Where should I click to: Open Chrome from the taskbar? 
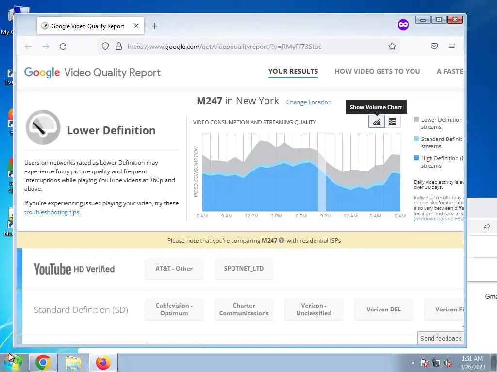click(43, 362)
